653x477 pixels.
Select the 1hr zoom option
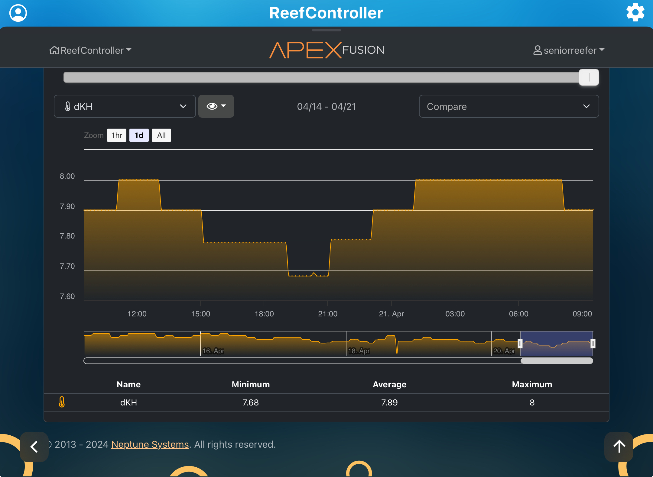coord(116,135)
